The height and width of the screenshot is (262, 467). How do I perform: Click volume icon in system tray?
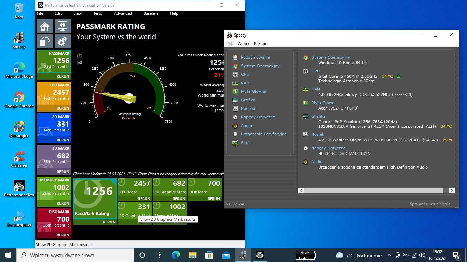(422, 255)
